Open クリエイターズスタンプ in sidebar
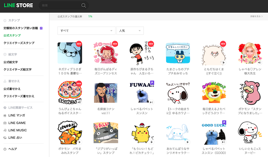The width and height of the screenshot is (268, 157). point(19,43)
